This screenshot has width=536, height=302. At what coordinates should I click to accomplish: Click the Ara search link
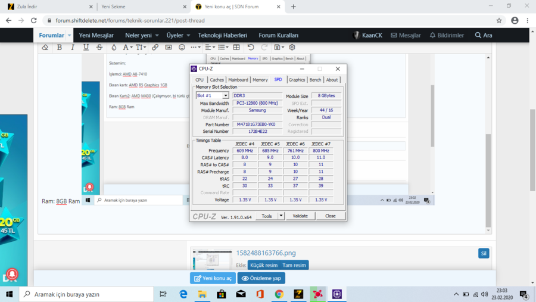pos(484,35)
